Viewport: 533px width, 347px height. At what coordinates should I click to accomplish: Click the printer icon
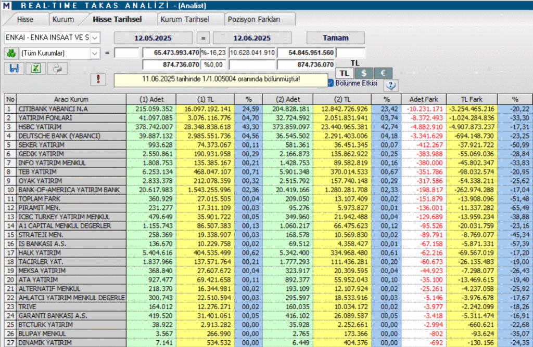coord(57,69)
